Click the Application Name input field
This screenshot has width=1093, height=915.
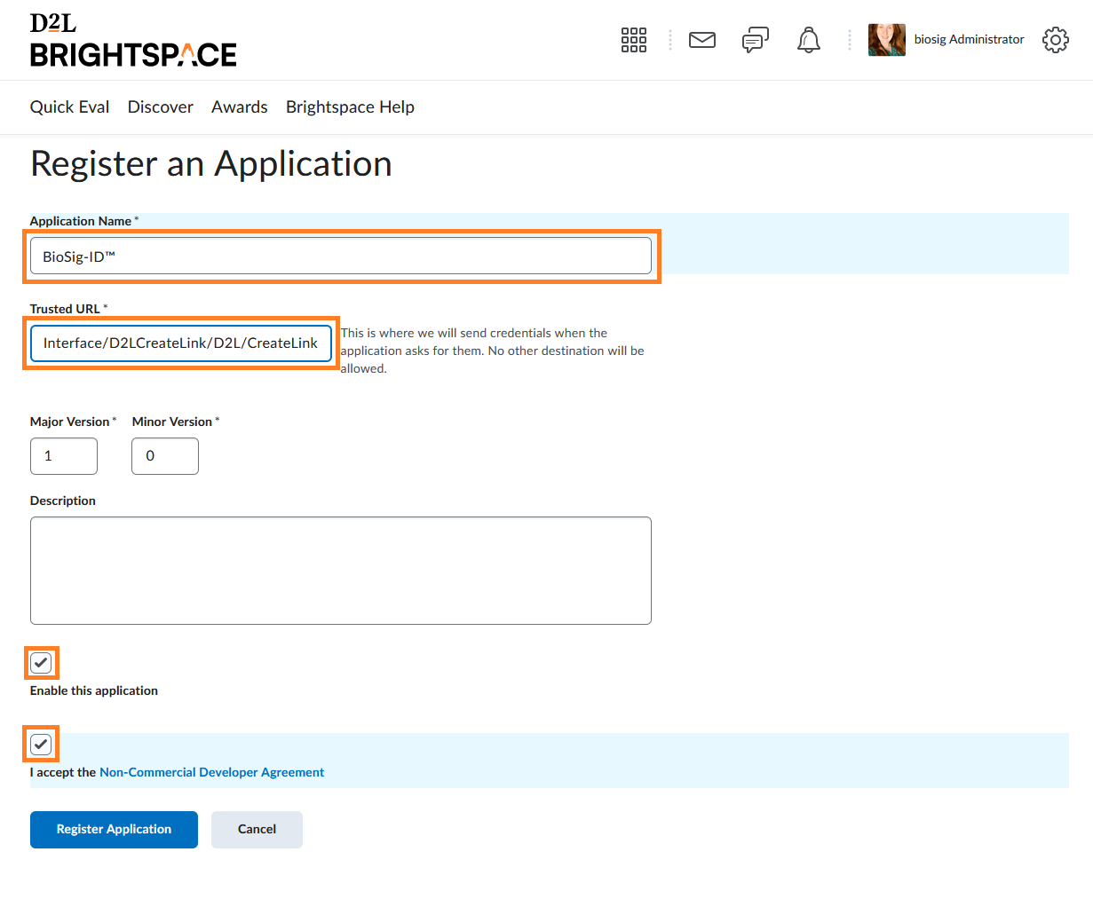(341, 256)
